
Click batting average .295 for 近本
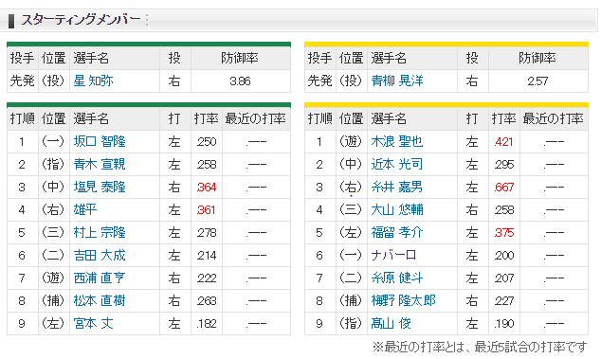pos(504,165)
